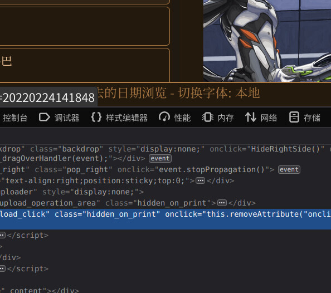Screen dimensions: 331x293
Task: Switch to the 控制台 console tab
Action: (15, 118)
